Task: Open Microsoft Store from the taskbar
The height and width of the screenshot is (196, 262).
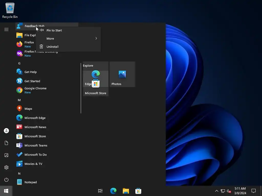Action: click(x=138, y=191)
